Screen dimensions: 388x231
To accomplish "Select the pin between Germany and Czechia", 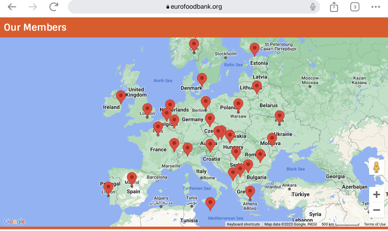I will [210, 120].
